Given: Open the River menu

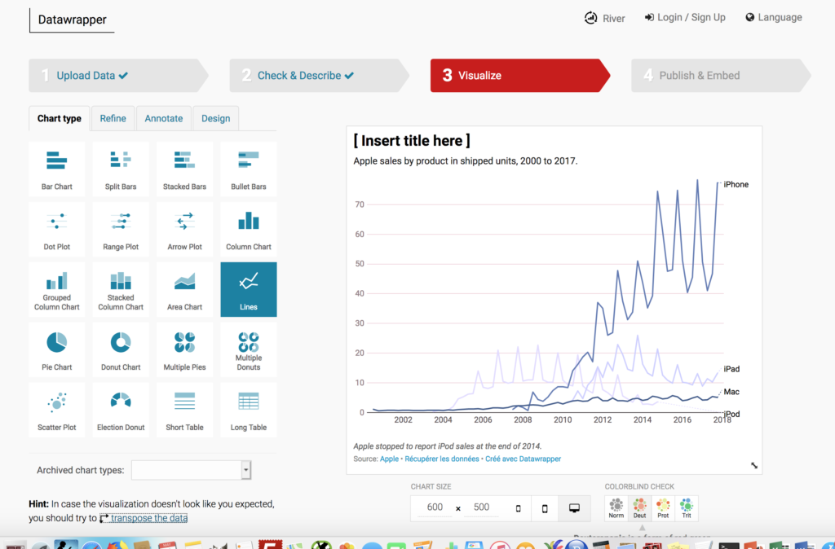Looking at the screenshot, I should pos(604,17).
